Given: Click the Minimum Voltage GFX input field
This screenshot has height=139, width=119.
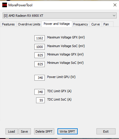Looking at the screenshot, I should pyautogui.click(x=40, y=55).
